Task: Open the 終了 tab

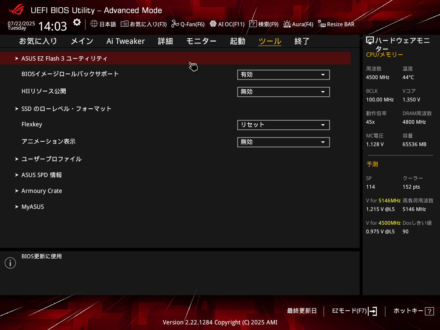Action: pyautogui.click(x=302, y=41)
